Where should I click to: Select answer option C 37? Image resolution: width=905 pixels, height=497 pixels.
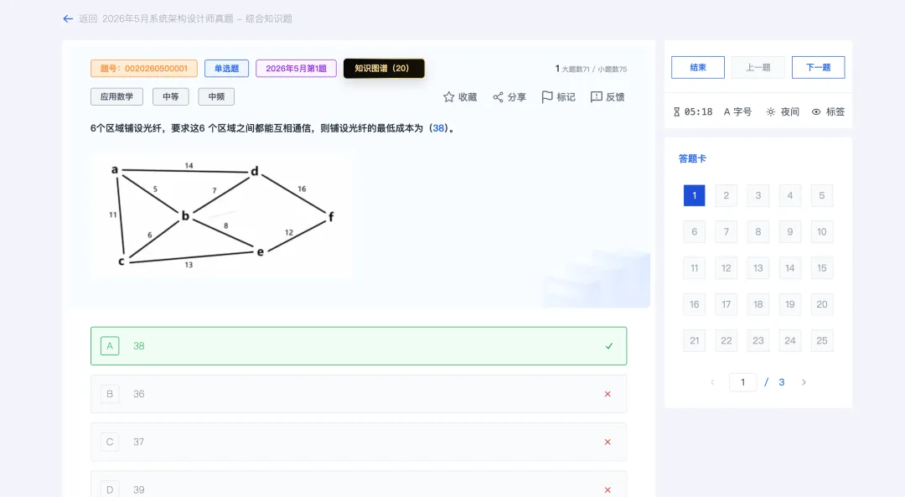[x=359, y=443]
